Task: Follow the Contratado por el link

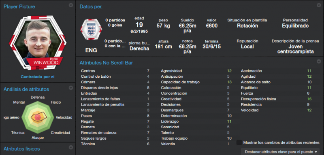Action: click(x=38, y=77)
